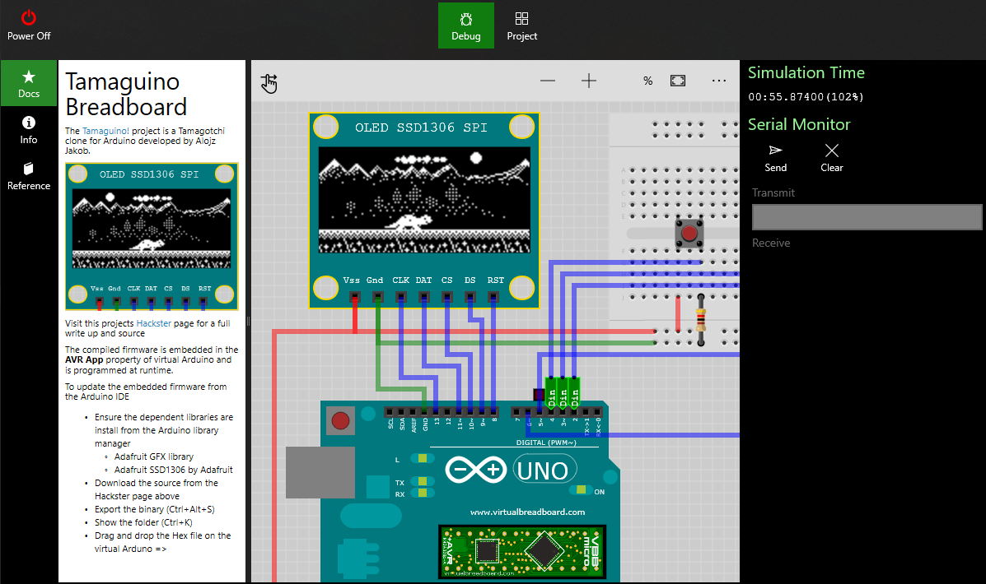Open the overflow ellipsis menu in the toolbar
Image resolution: width=986 pixels, height=584 pixels.
(x=718, y=81)
